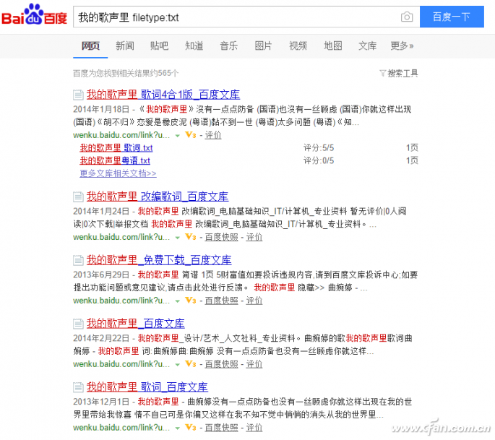This screenshot has width=495, height=440.
Task: Click 评价 link of 免费下载 result
Action: tap(254, 301)
